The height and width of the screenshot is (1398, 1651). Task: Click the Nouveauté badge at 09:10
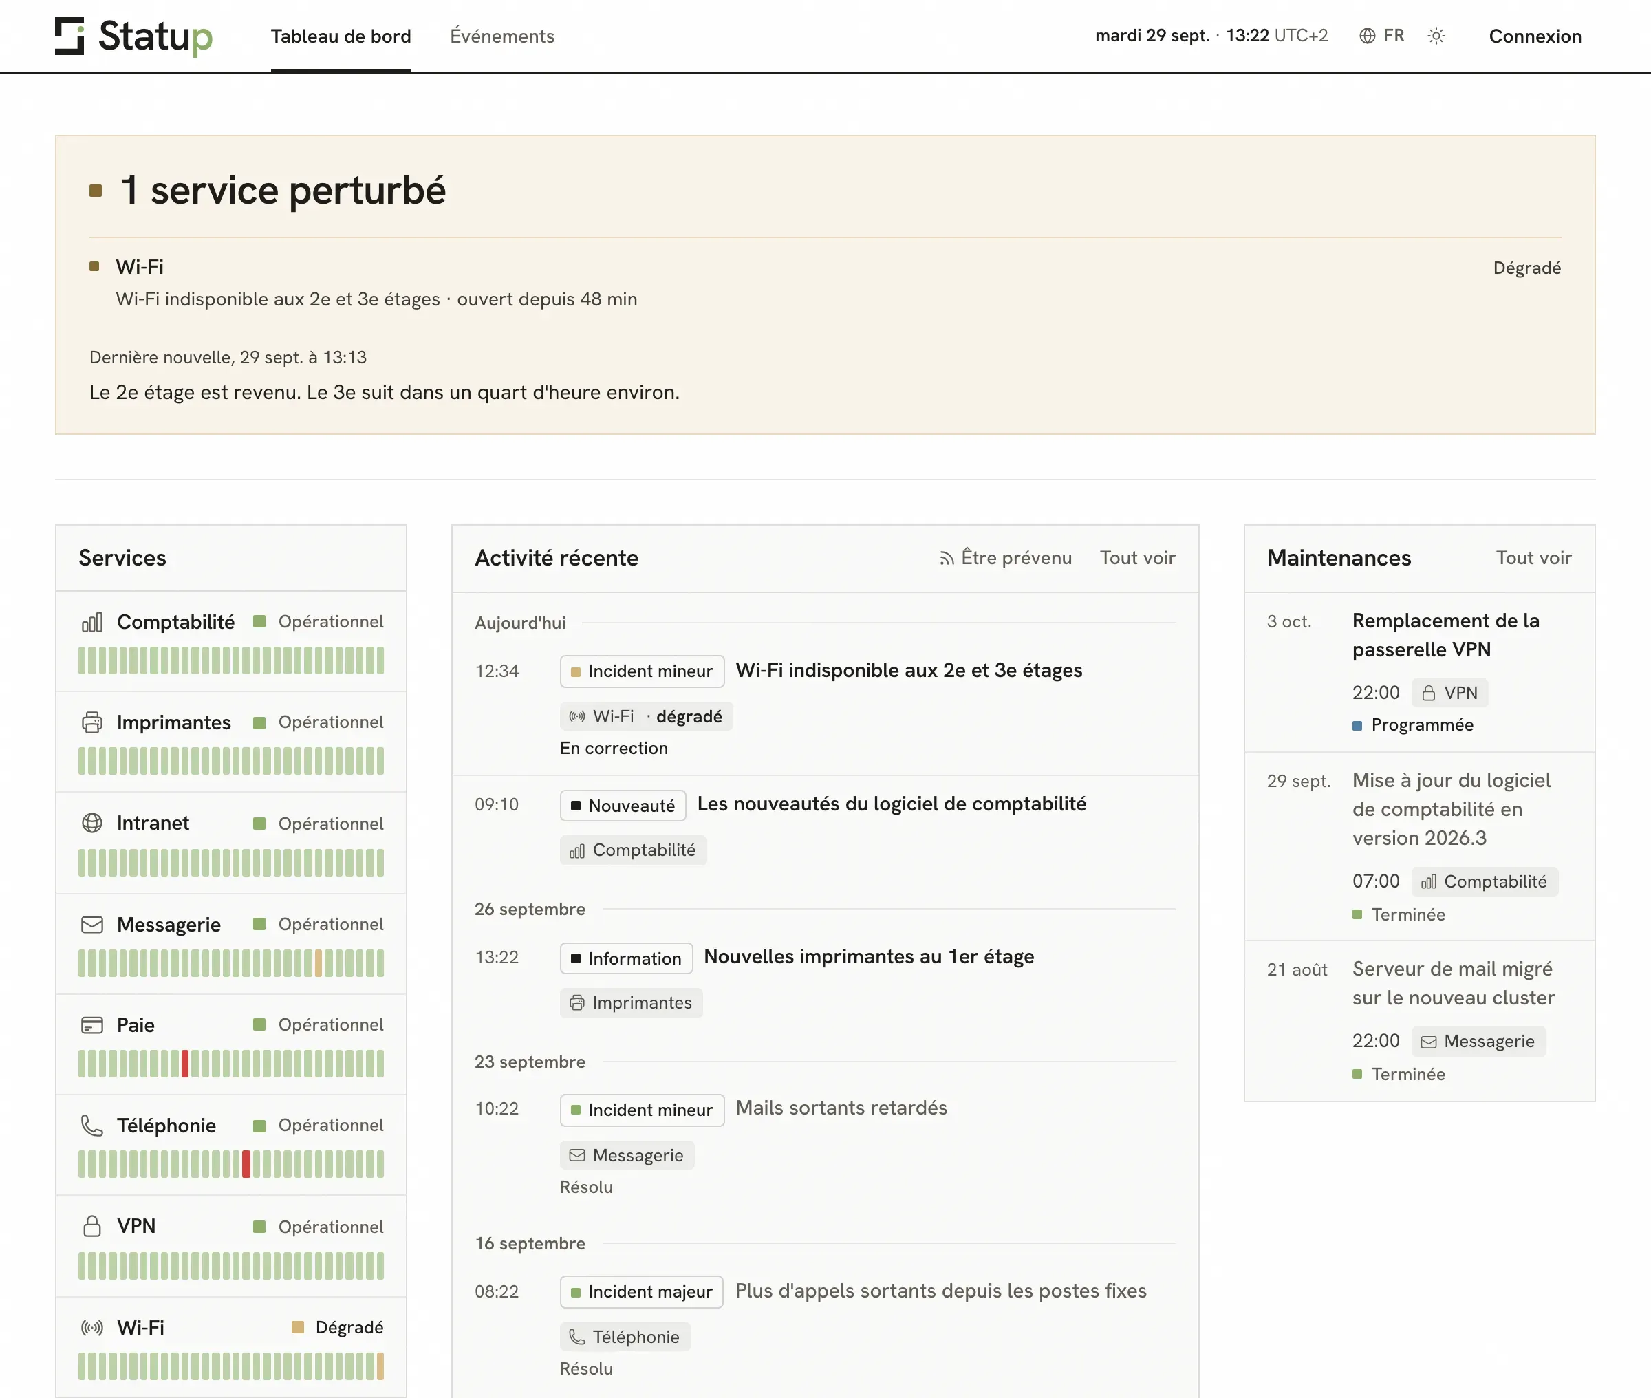point(623,806)
